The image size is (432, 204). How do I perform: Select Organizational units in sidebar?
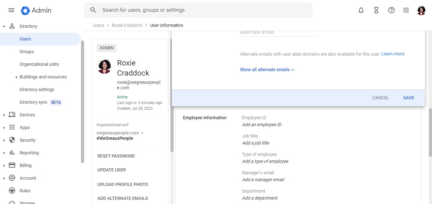tap(39, 64)
